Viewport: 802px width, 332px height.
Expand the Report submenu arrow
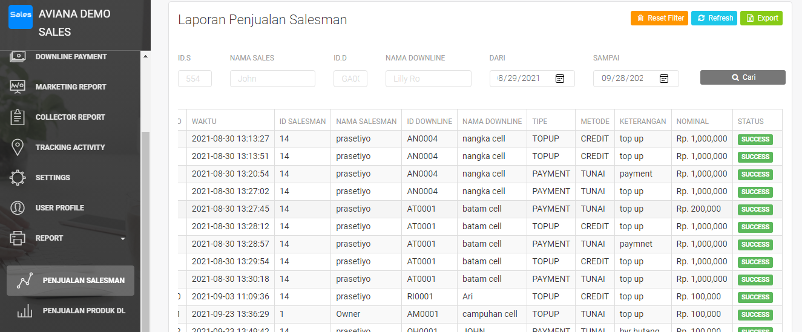[x=123, y=239]
